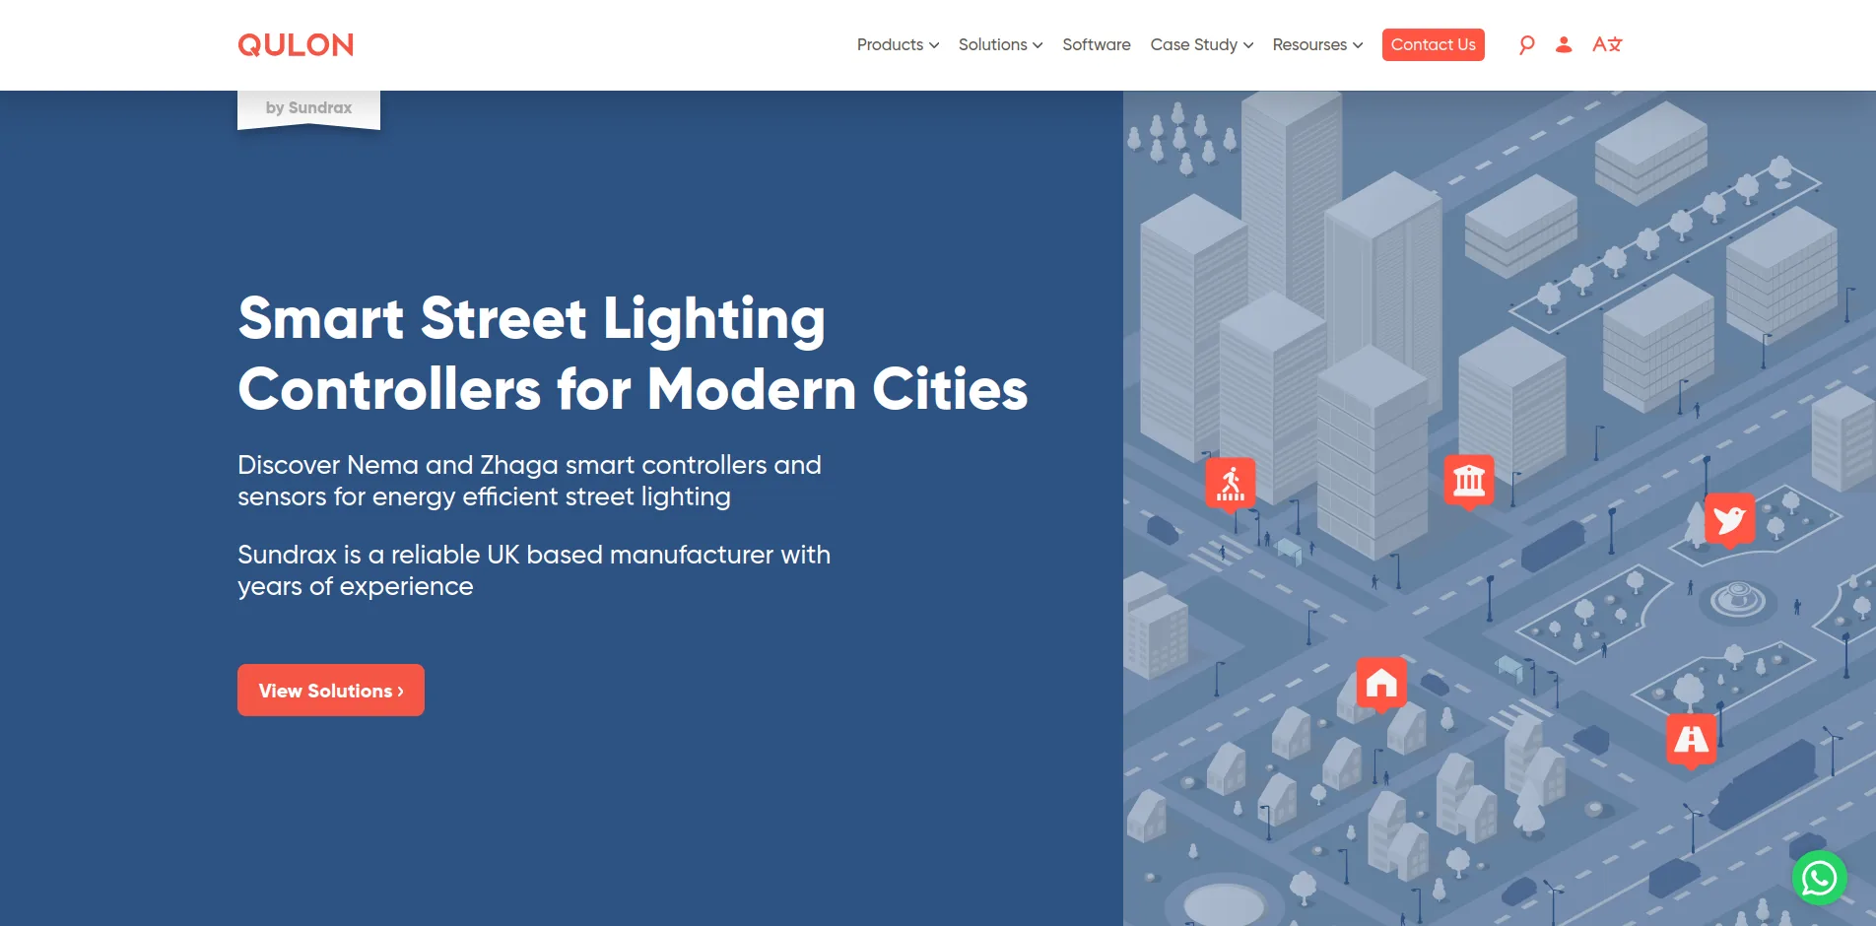Select the pedestrian crossing map marker
Screen dimensions: 1876x926
click(x=1231, y=483)
